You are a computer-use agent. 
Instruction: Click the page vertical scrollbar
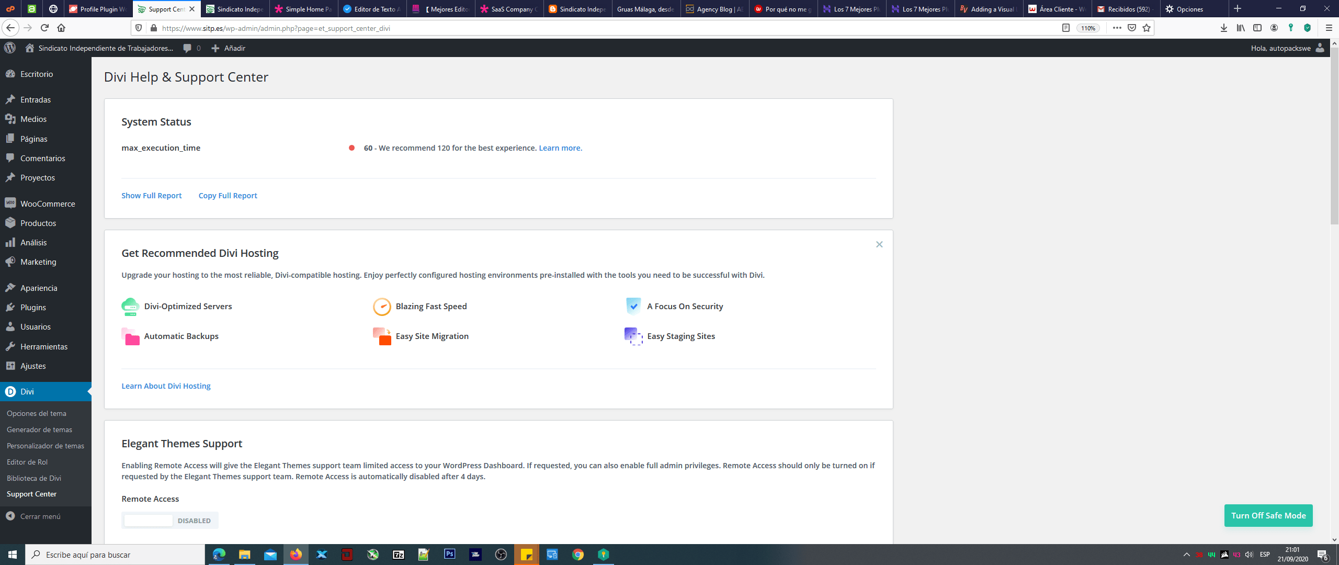point(1334,136)
